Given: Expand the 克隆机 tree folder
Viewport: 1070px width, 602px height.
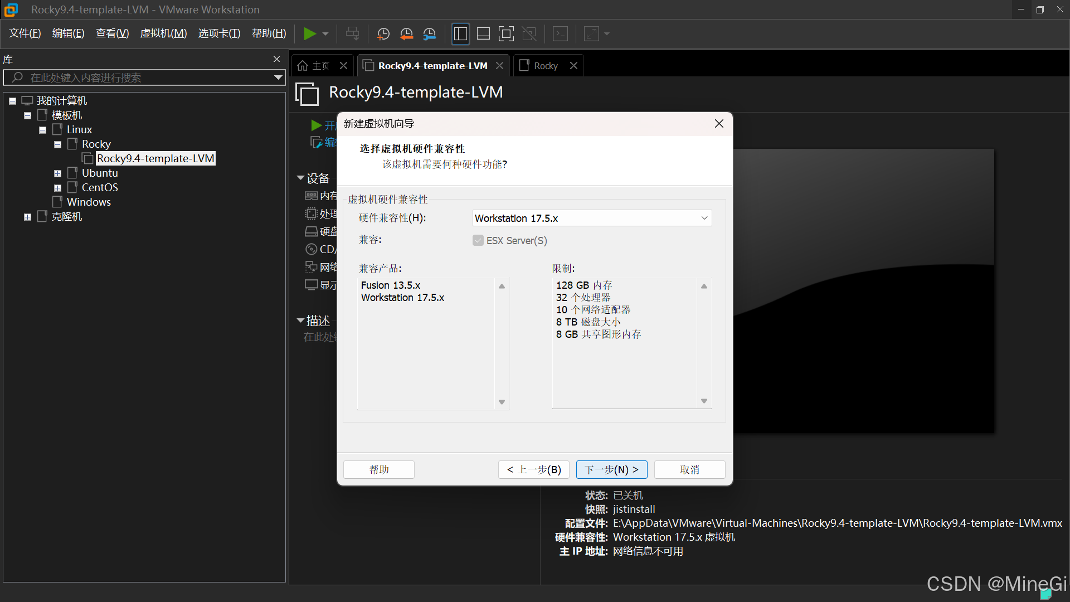Looking at the screenshot, I should 27,217.
